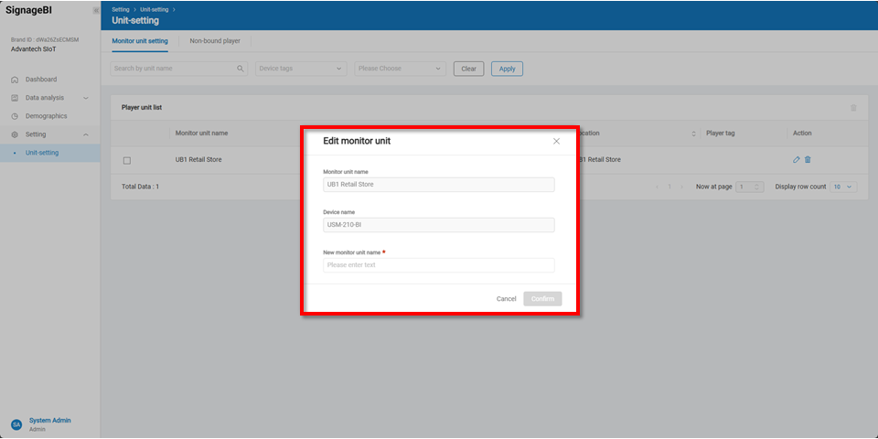Open the Display row count dropdown

coord(843,187)
